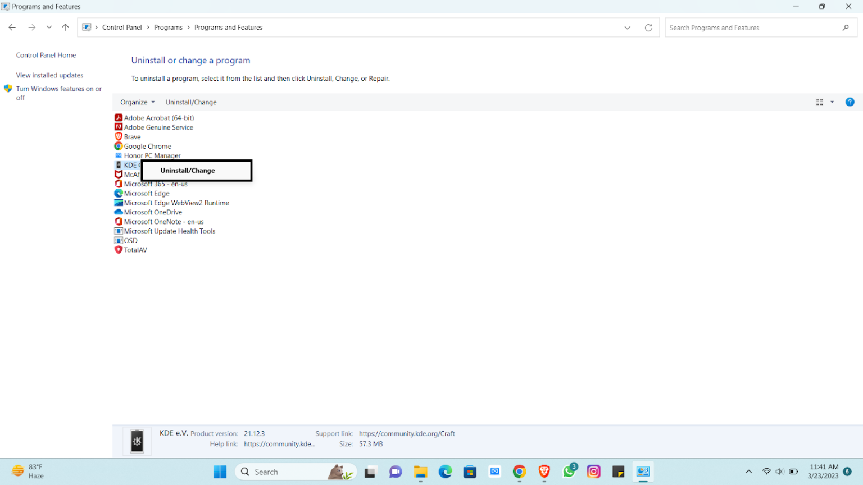Select Brave in the programs list

coord(131,136)
